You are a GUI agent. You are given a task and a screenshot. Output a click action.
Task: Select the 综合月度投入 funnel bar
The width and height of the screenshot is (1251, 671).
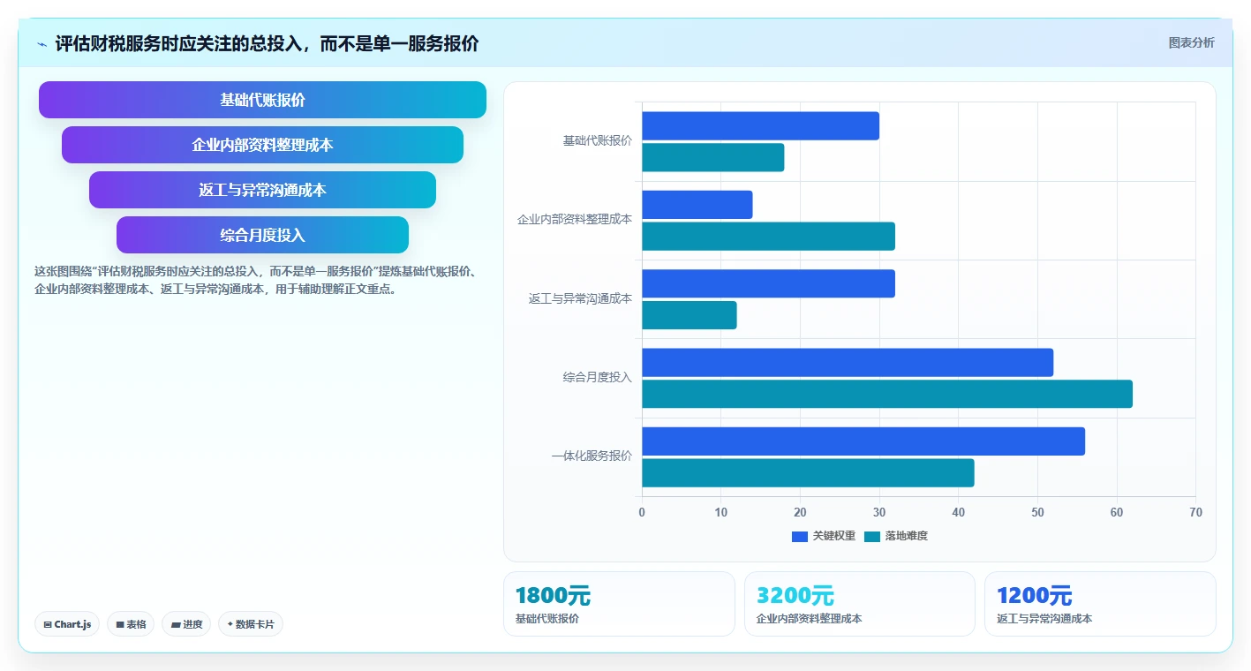pyautogui.click(x=262, y=235)
